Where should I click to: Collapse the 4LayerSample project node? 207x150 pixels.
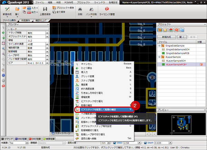tap(159, 57)
